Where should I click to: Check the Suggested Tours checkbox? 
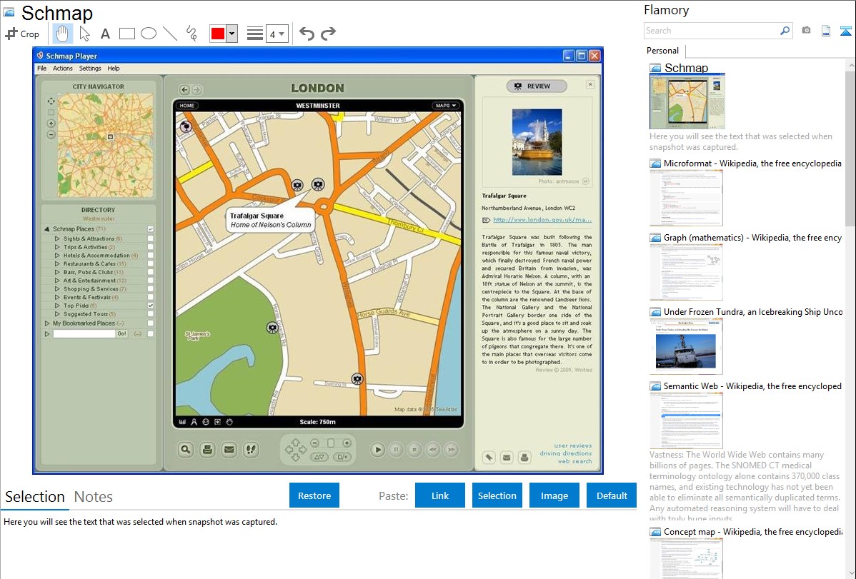(151, 314)
